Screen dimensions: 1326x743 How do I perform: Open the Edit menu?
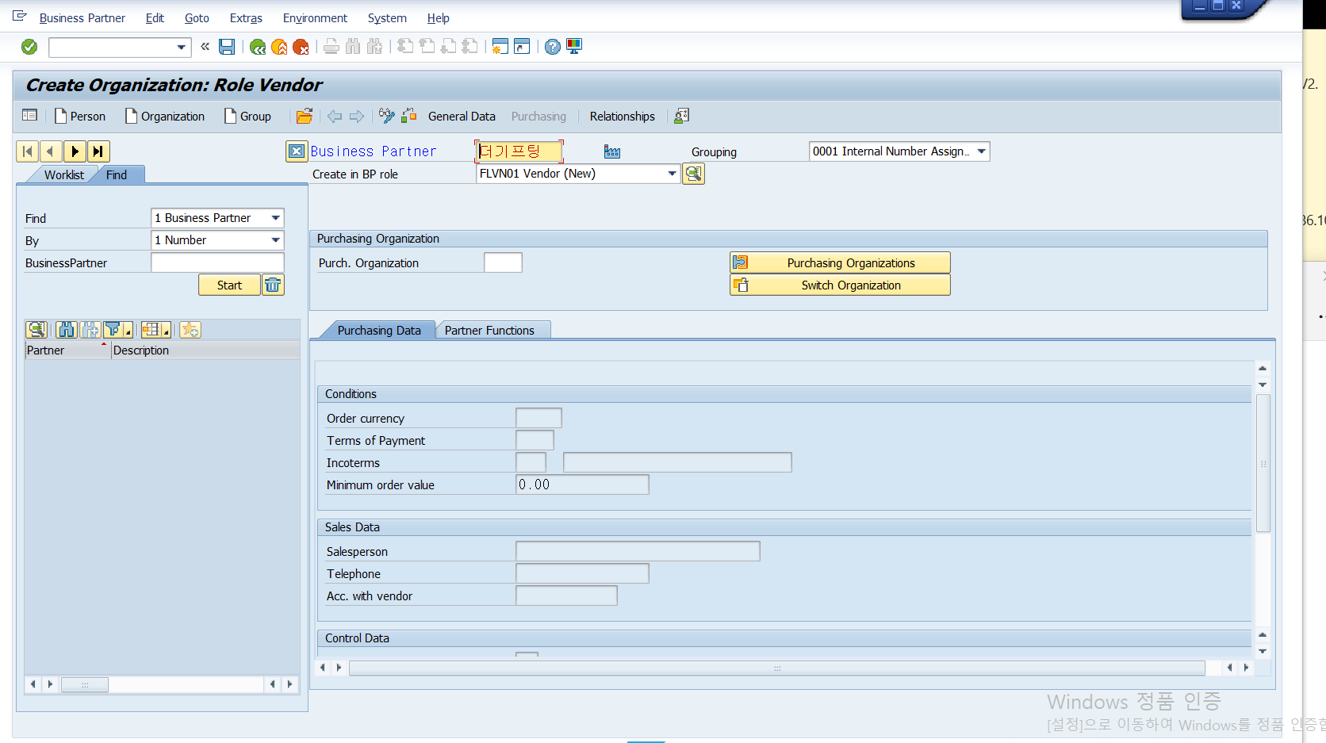[155, 17]
